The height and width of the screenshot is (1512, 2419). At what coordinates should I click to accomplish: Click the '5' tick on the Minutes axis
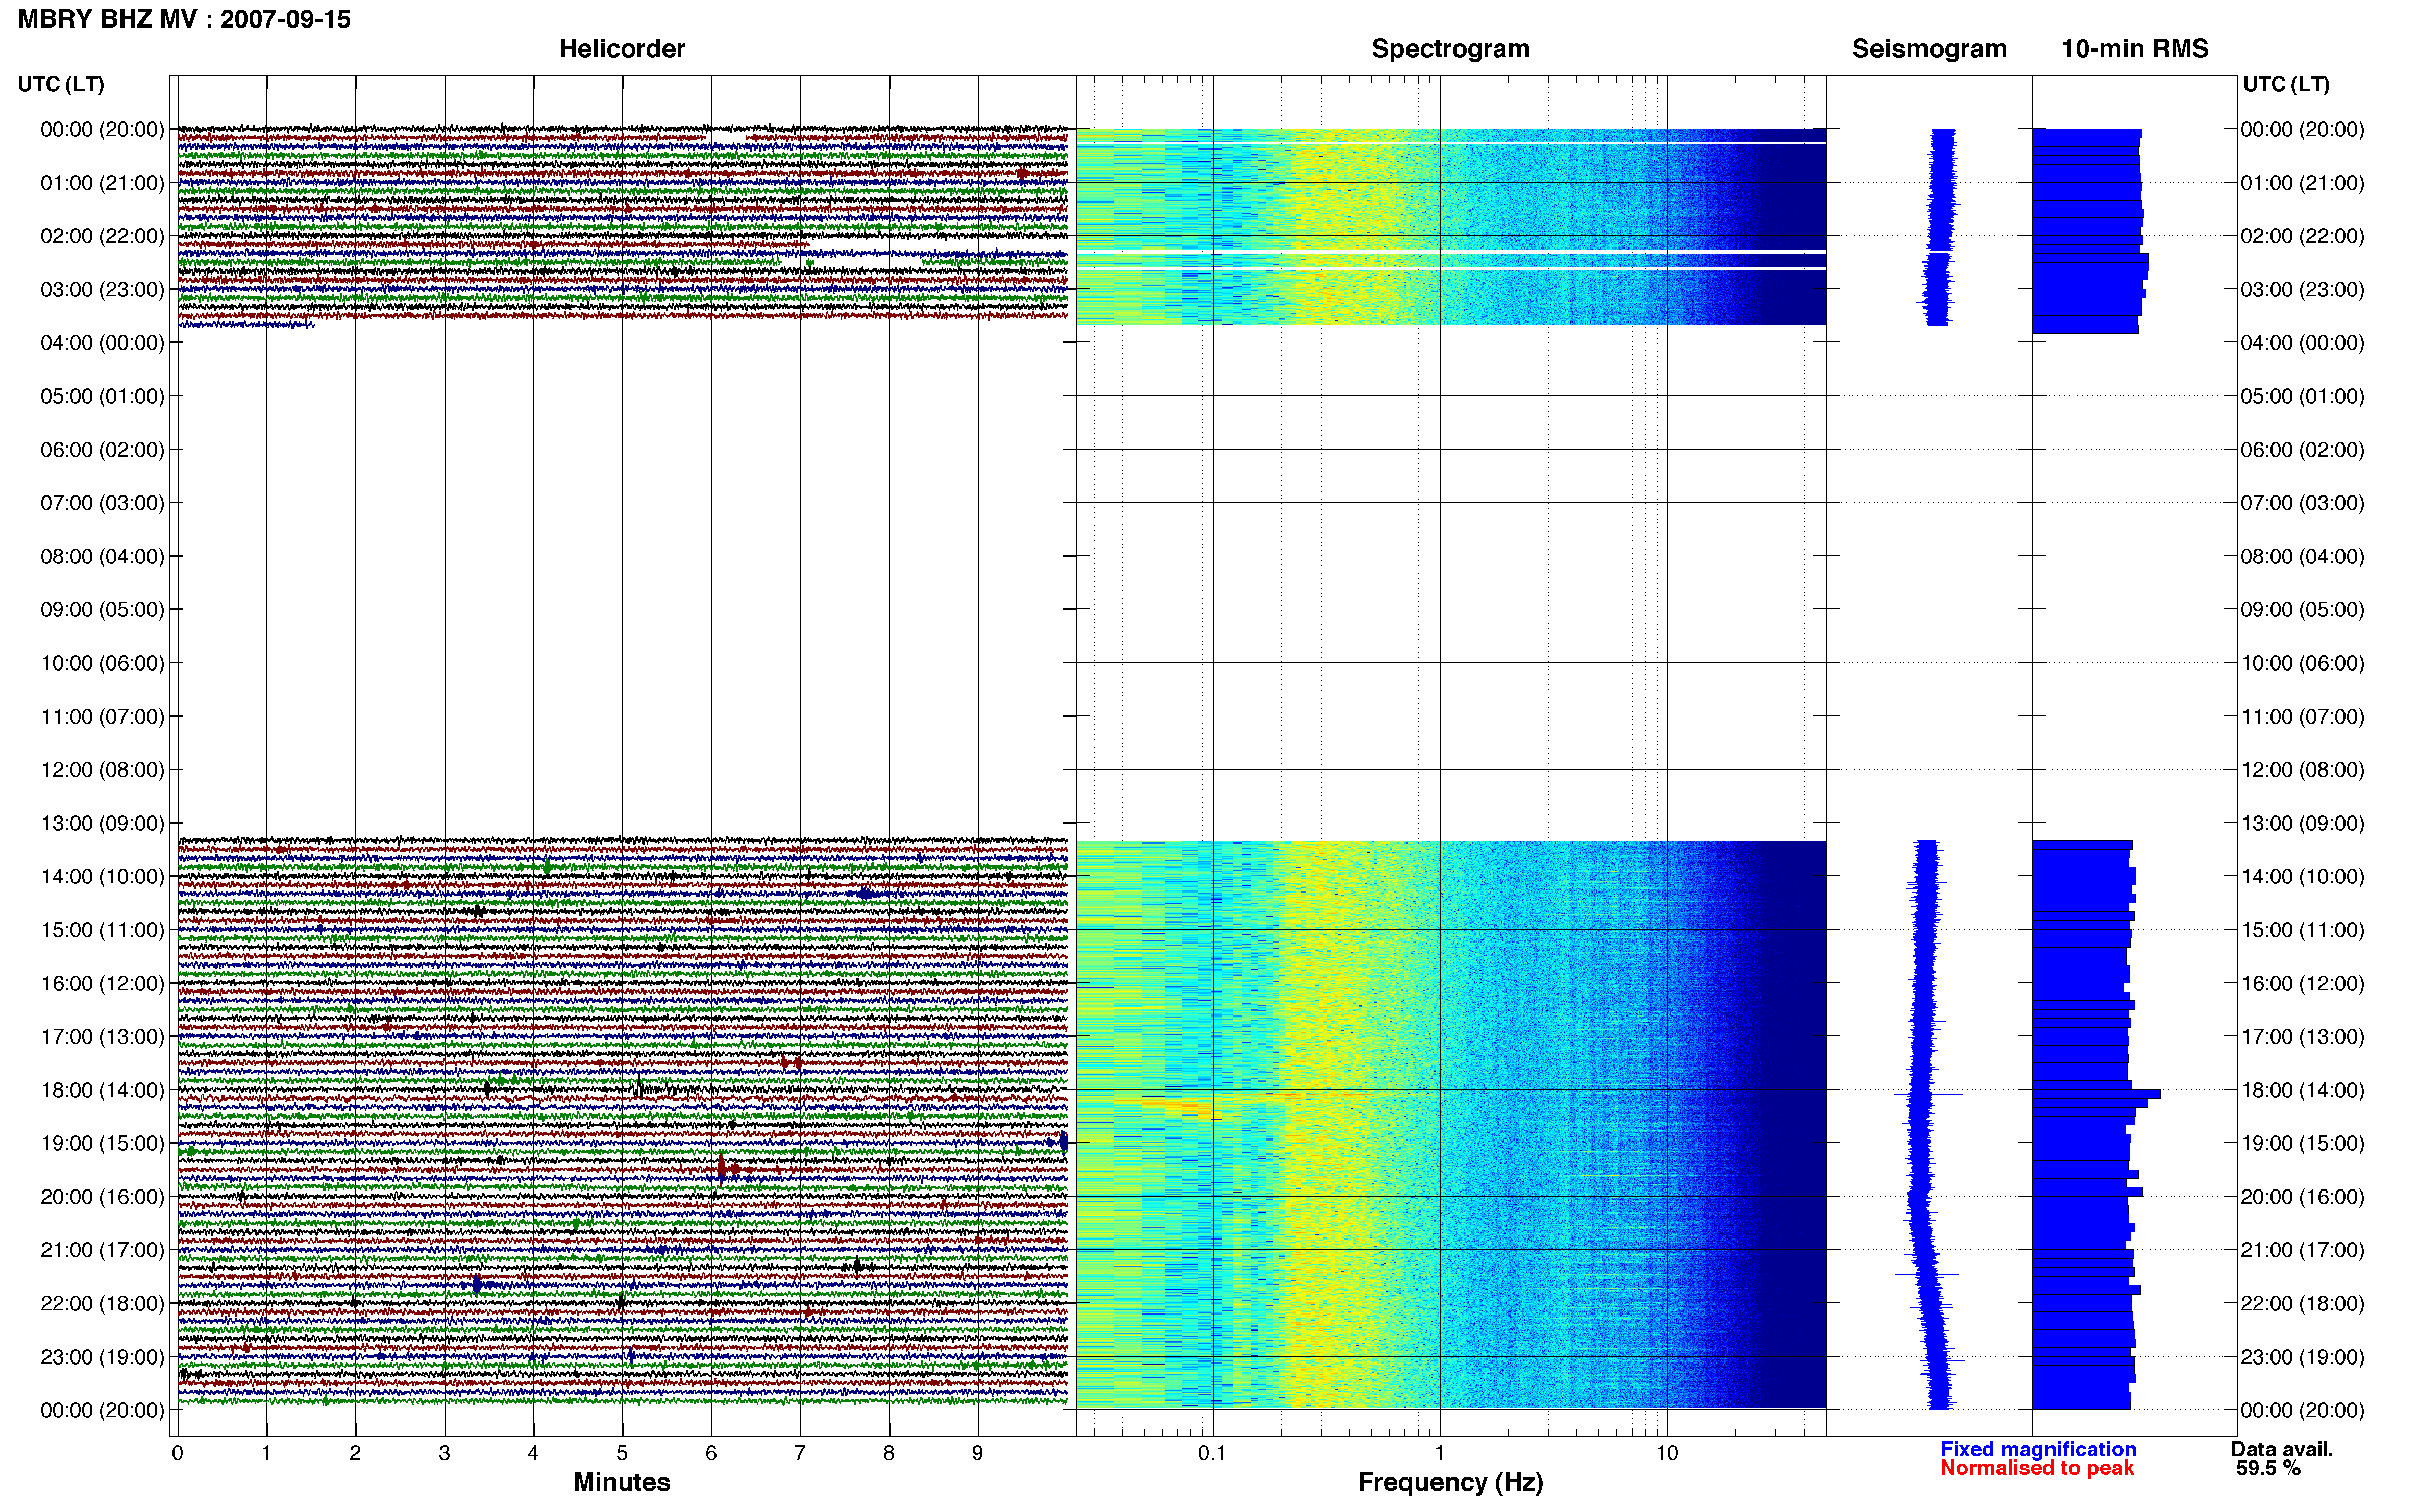coord(622,1453)
